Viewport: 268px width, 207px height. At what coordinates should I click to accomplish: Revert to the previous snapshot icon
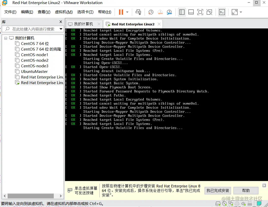[160, 12]
